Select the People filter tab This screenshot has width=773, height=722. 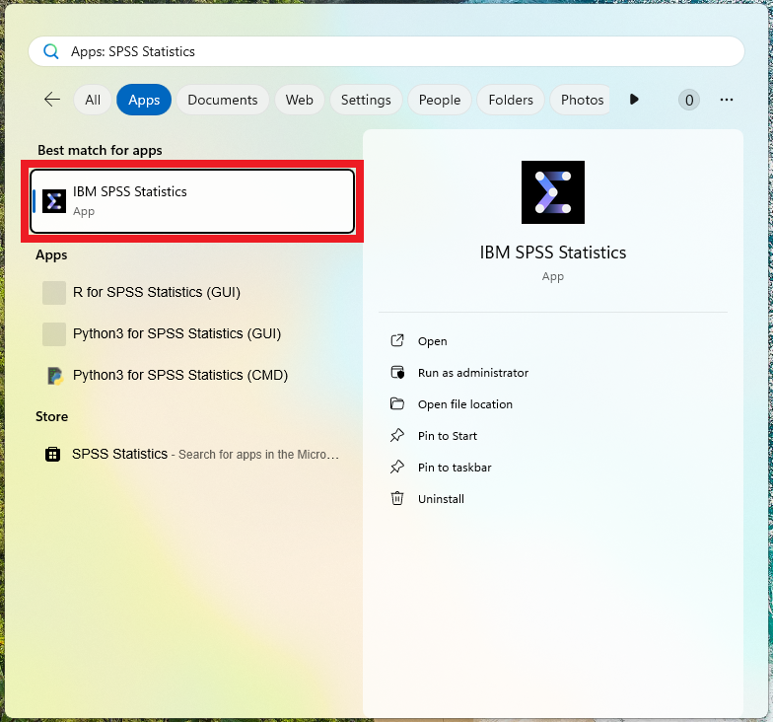click(x=440, y=100)
